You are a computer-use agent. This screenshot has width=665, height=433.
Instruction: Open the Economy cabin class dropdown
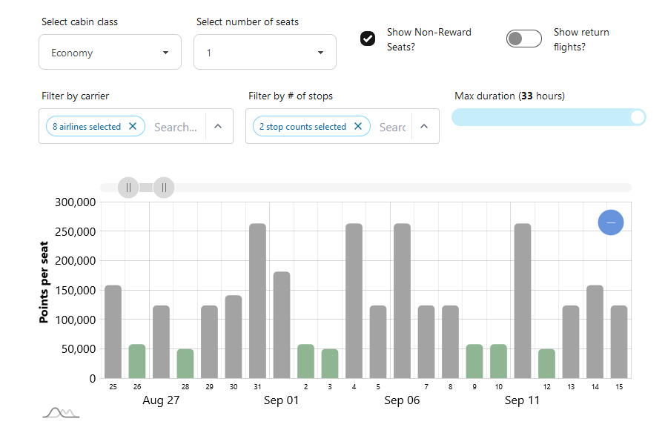110,52
